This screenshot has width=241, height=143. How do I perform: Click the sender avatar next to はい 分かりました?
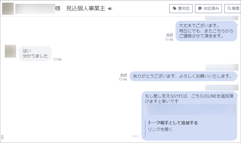pos(10,51)
